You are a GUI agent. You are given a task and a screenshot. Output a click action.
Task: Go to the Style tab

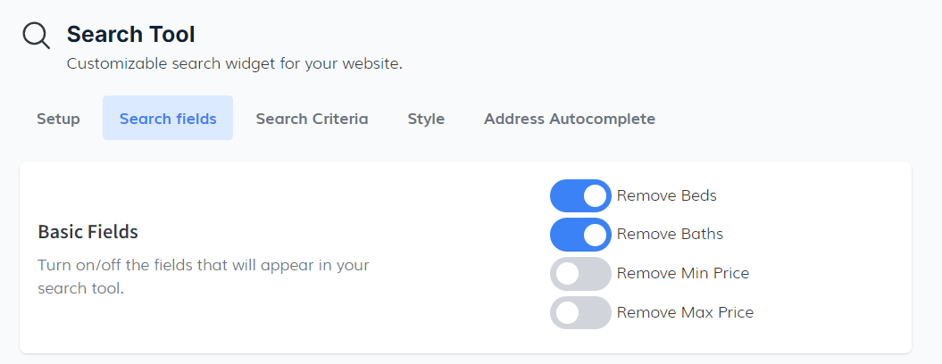pyautogui.click(x=426, y=119)
